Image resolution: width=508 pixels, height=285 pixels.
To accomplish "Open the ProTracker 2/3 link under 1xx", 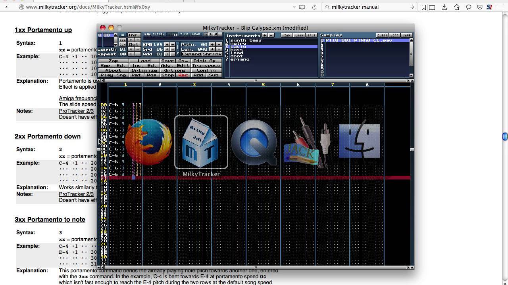I will (x=76, y=111).
